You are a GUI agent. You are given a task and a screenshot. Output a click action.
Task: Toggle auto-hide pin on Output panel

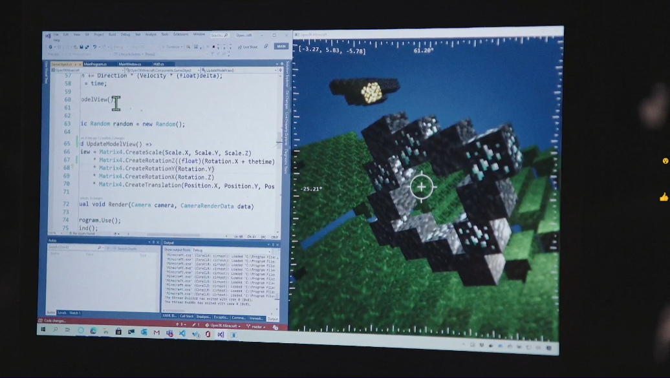click(273, 245)
